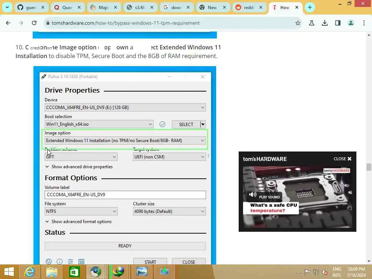Screen dimensions: 372x279
Task: Toggle the Chrome side panel
Action: [337, 23]
